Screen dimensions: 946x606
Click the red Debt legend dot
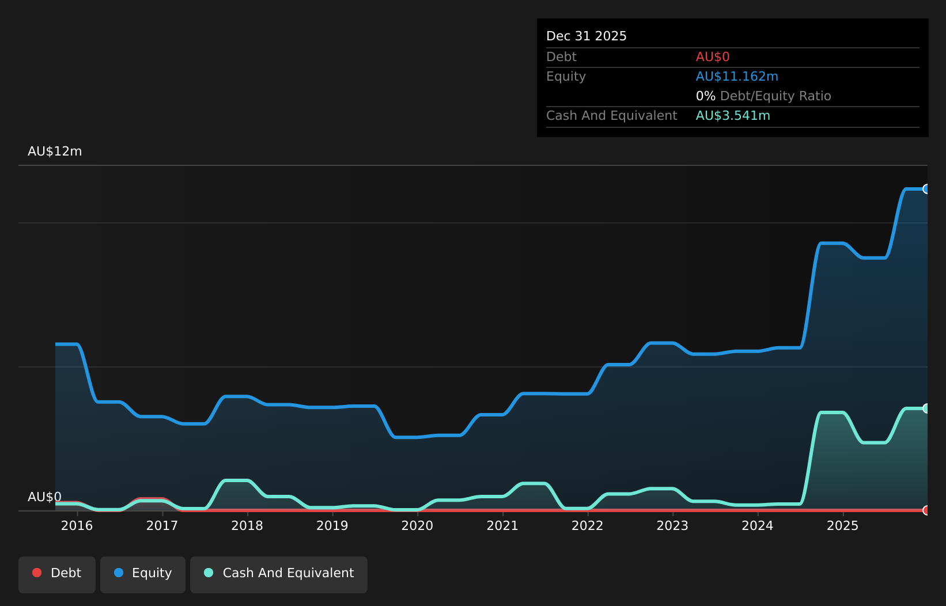coord(37,573)
